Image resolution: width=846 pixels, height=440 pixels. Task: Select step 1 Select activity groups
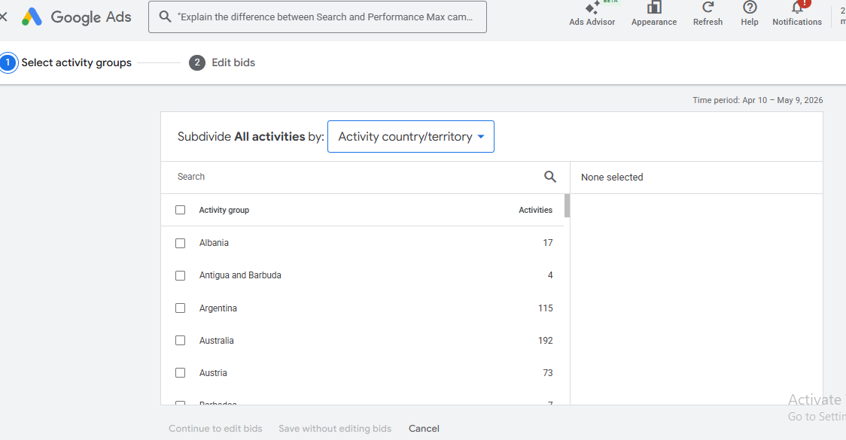point(65,62)
